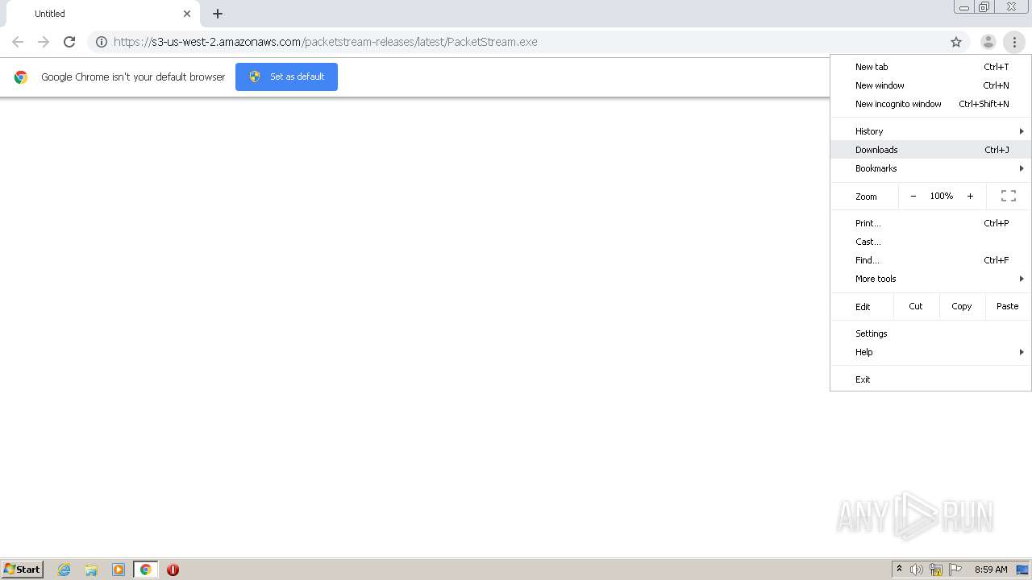
Task: Switch to Chrome taskbar button
Action: point(145,570)
